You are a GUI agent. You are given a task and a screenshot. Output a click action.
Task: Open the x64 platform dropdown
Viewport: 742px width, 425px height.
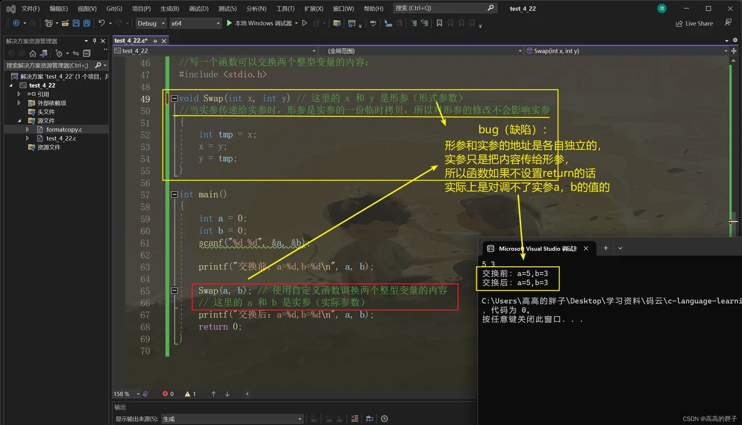tap(195, 23)
